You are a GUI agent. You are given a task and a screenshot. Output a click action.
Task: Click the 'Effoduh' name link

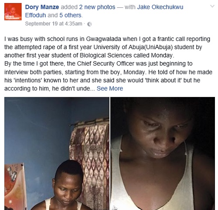(35, 15)
